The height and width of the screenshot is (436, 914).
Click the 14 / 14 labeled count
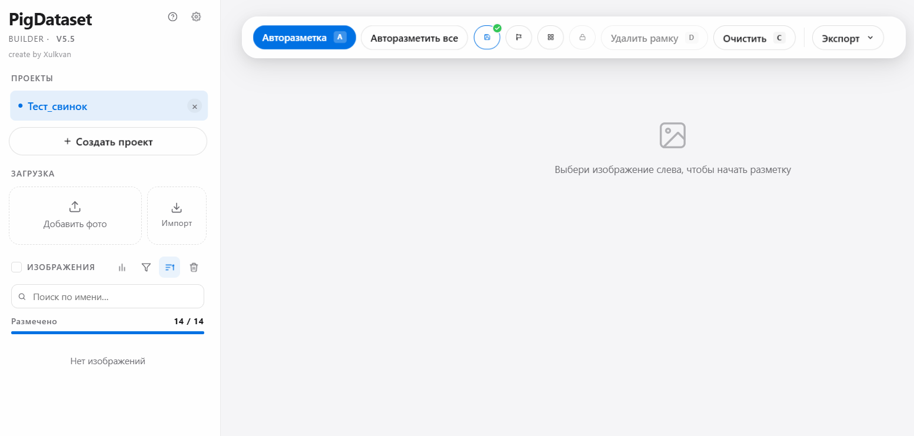189,321
